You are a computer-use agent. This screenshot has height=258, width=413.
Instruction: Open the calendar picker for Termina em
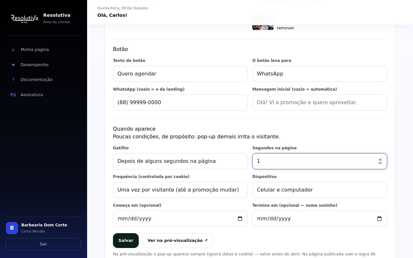[379, 219]
